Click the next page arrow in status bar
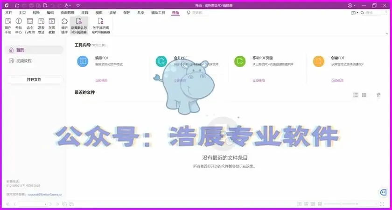 [50, 204]
